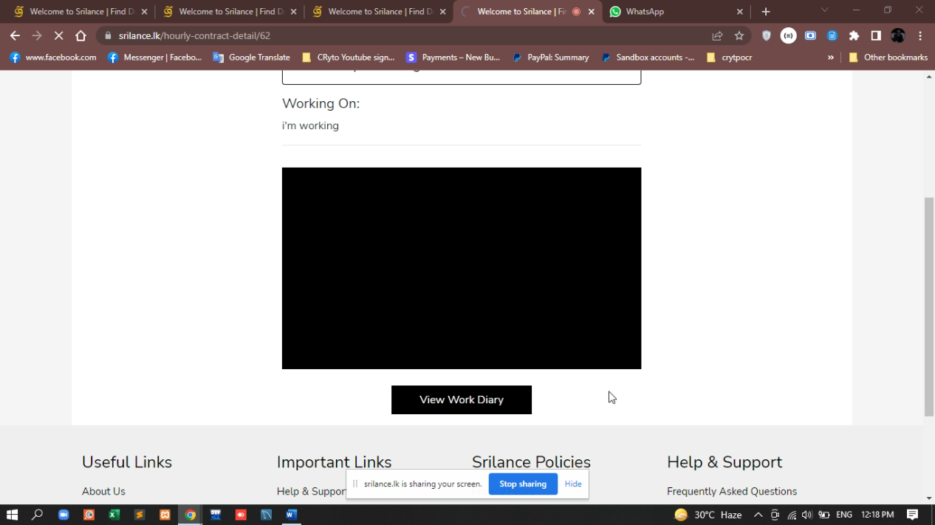Viewport: 935px width, 525px height.
Task: Open Chrome side panel
Action: [x=876, y=35]
